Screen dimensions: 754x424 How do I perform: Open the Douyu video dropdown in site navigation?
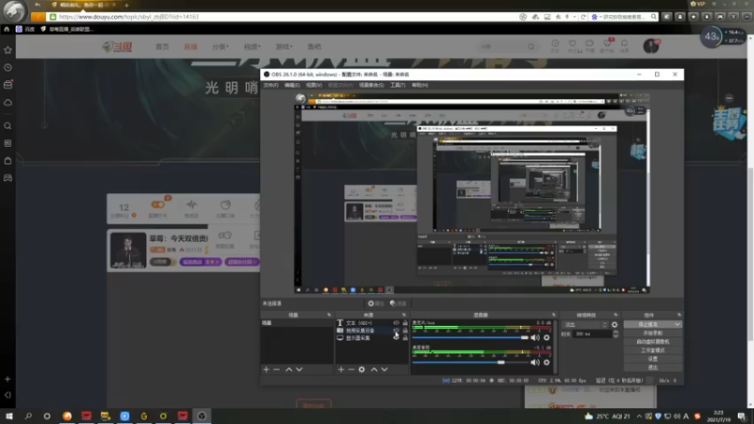click(252, 46)
